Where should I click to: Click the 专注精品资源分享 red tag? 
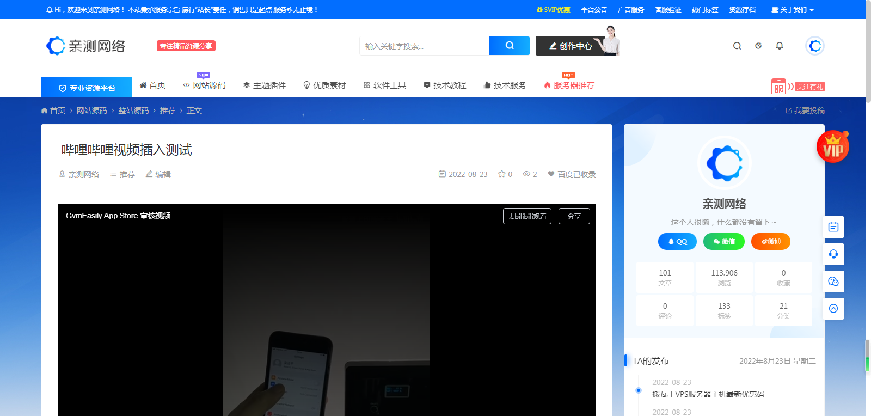[x=186, y=46]
